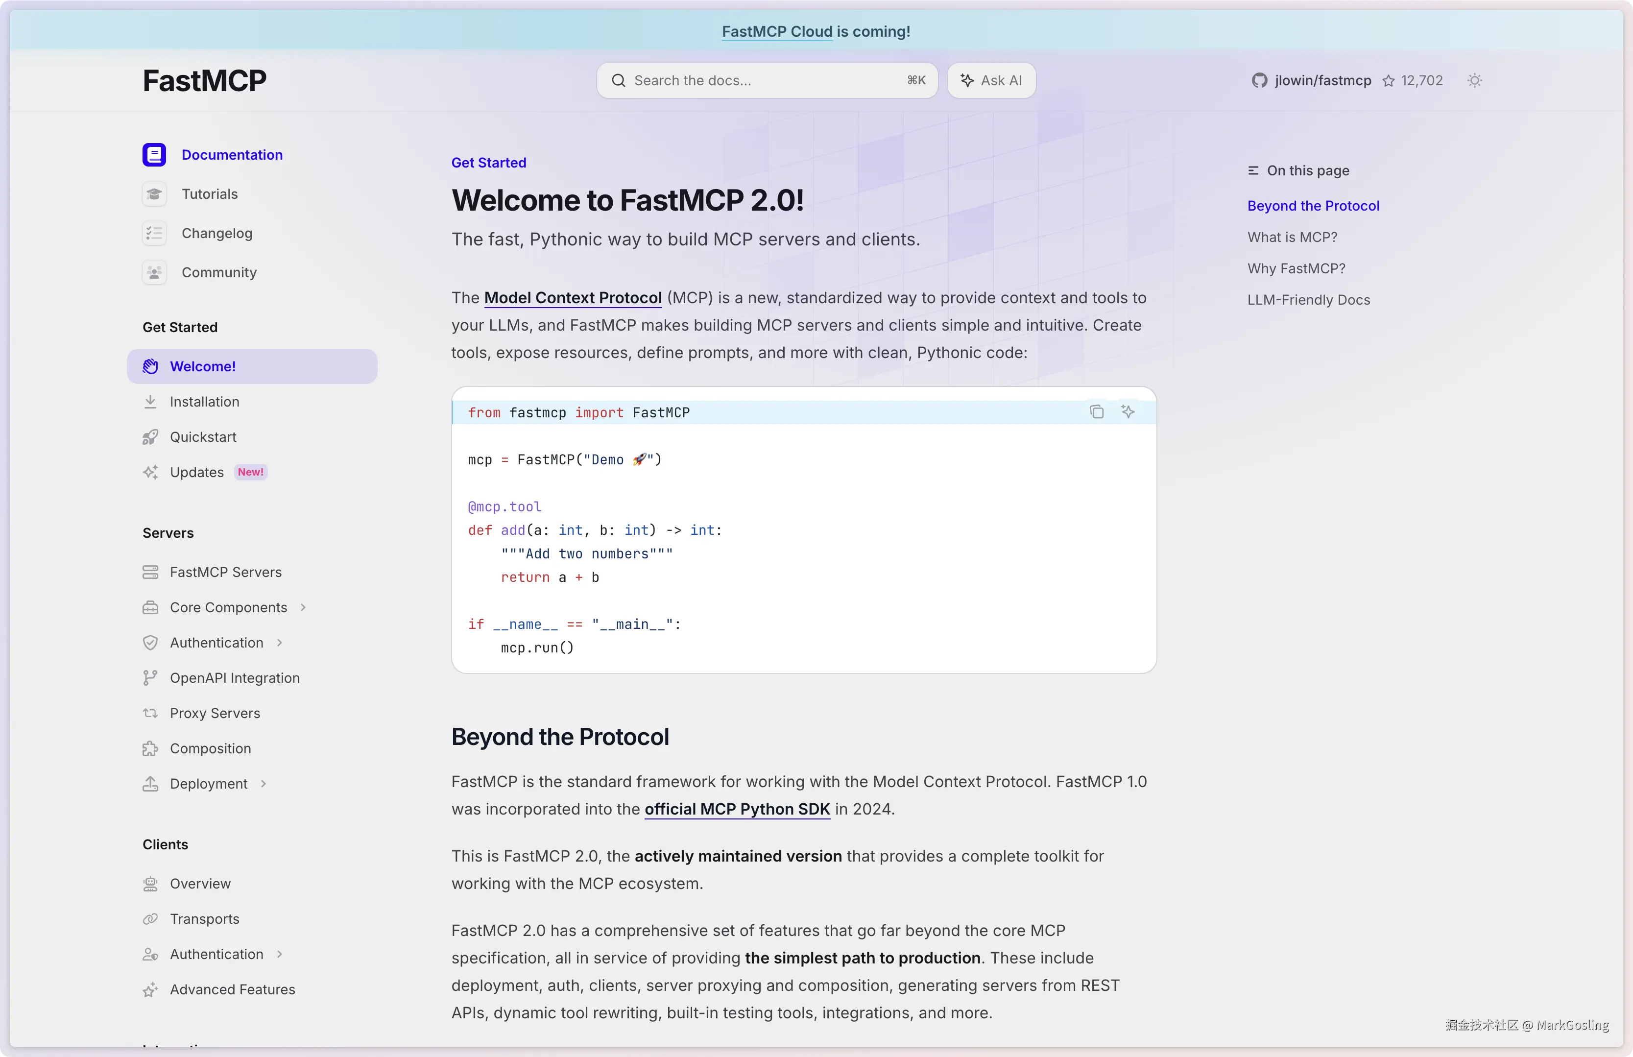Expand Servers Authentication submenu arrow
The height and width of the screenshot is (1057, 1633).
coord(279,643)
